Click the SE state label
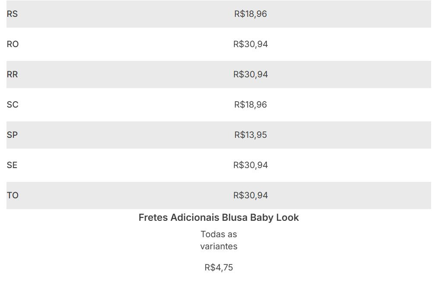The image size is (435, 283). (x=12, y=165)
